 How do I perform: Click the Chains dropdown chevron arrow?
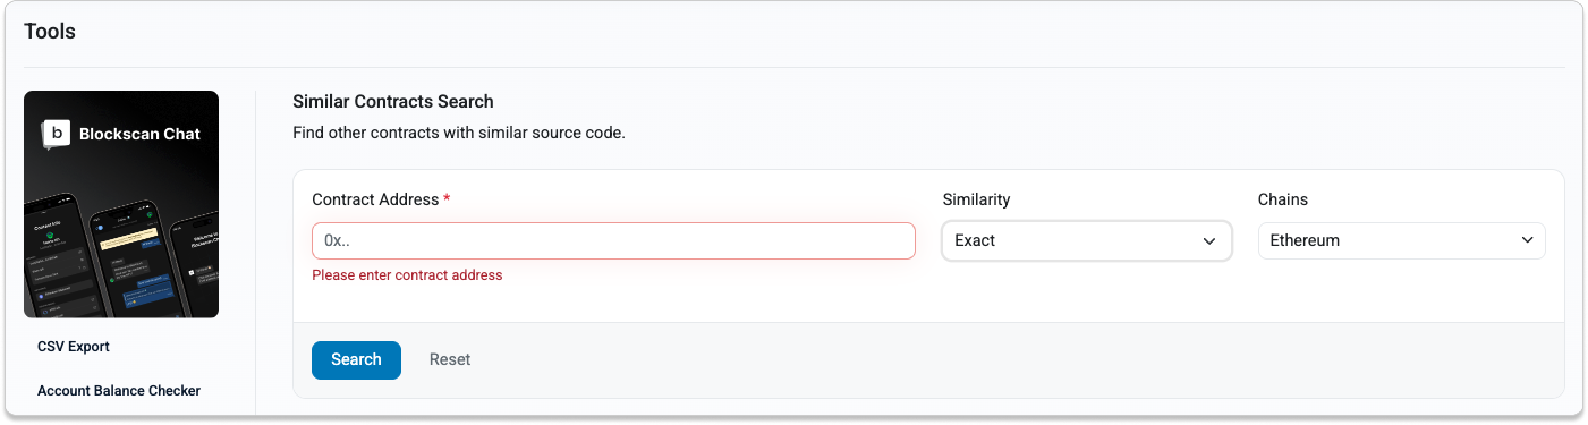(1527, 240)
